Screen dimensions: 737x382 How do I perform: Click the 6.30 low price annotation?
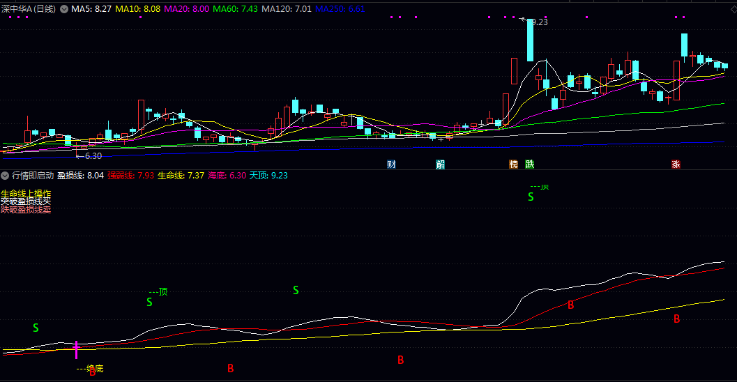[x=92, y=156]
